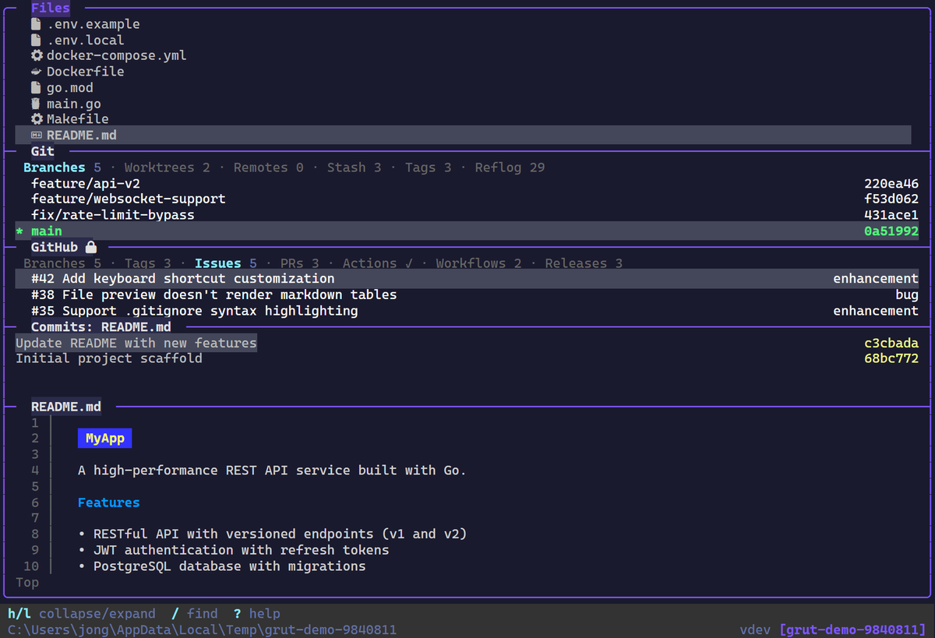
Task: Click commit hash 431ace1
Action: click(892, 215)
